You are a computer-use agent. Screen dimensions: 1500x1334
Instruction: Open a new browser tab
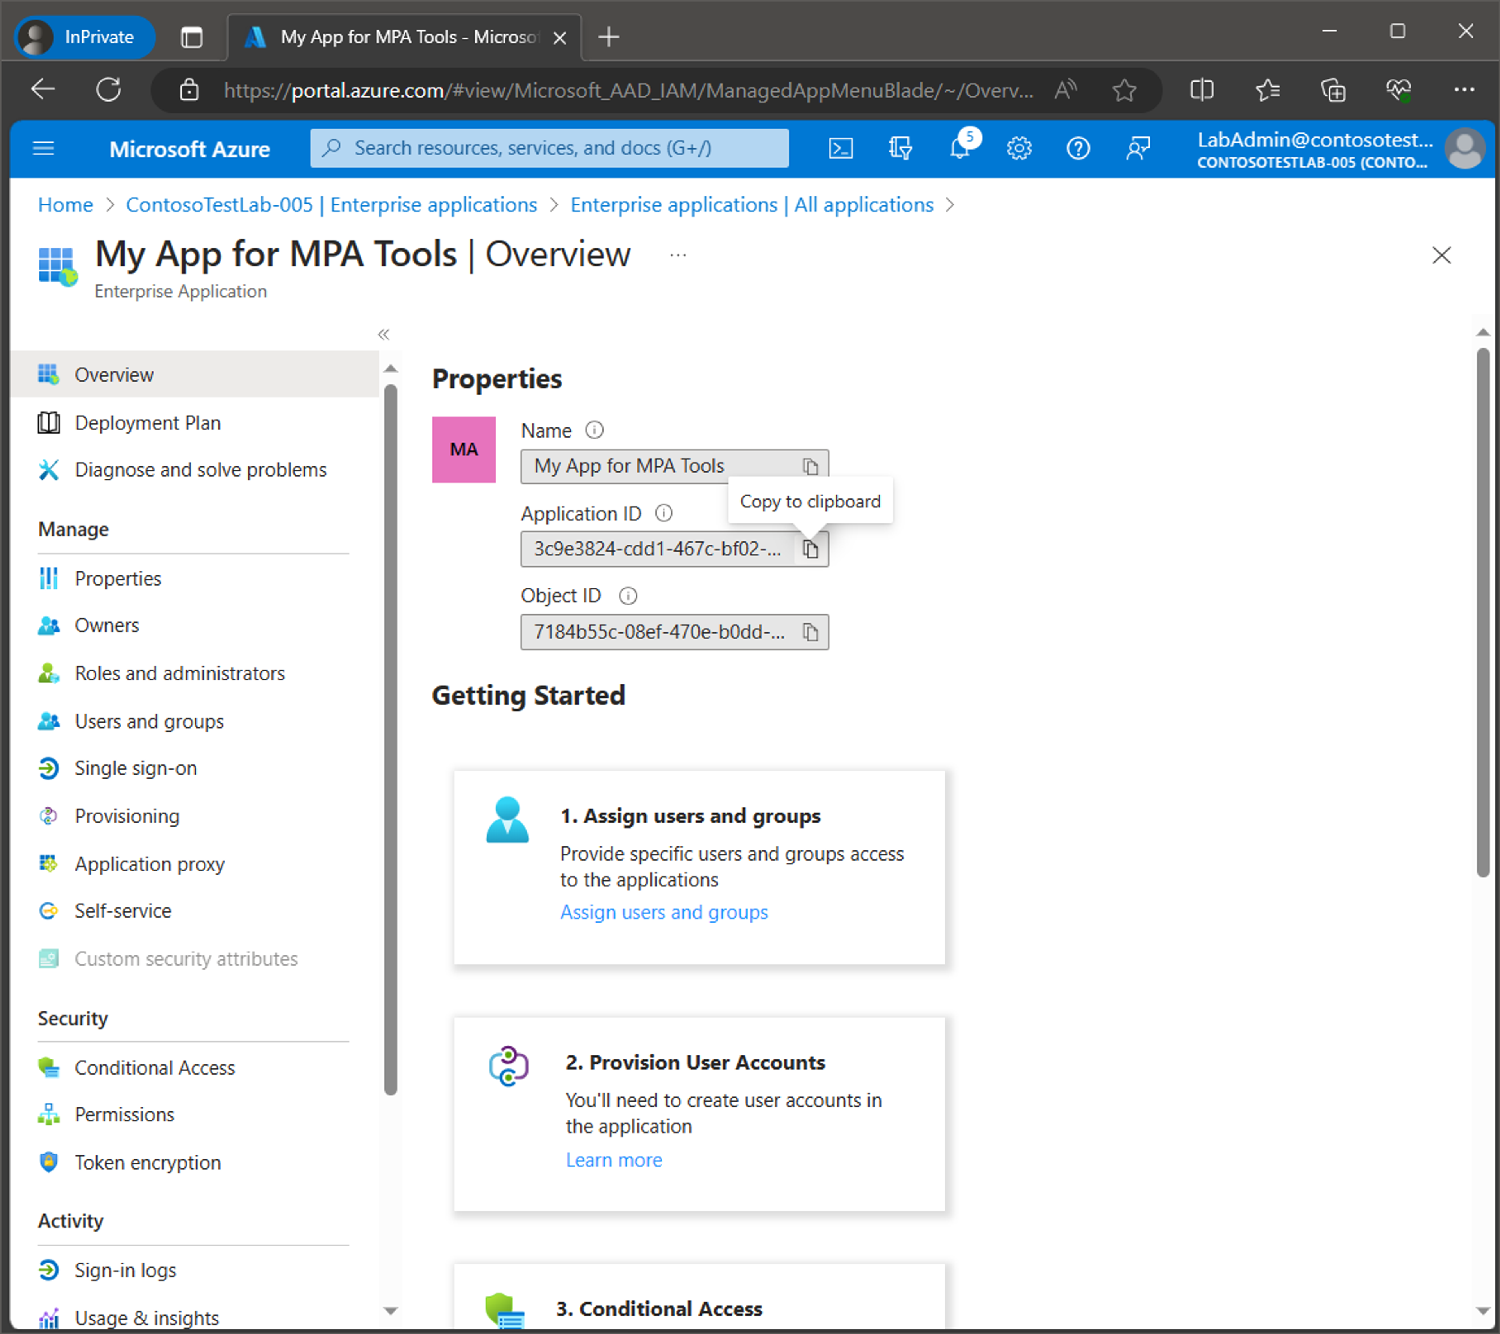pyautogui.click(x=608, y=36)
